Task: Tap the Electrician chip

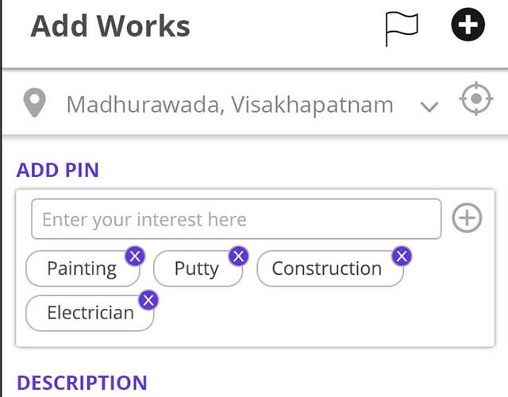Action: coord(90,313)
